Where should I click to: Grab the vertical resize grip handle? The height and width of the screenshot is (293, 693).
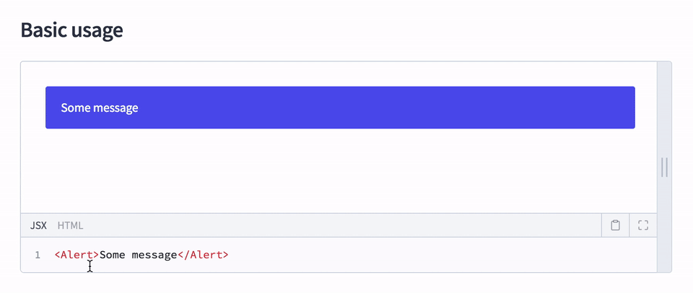point(664,167)
